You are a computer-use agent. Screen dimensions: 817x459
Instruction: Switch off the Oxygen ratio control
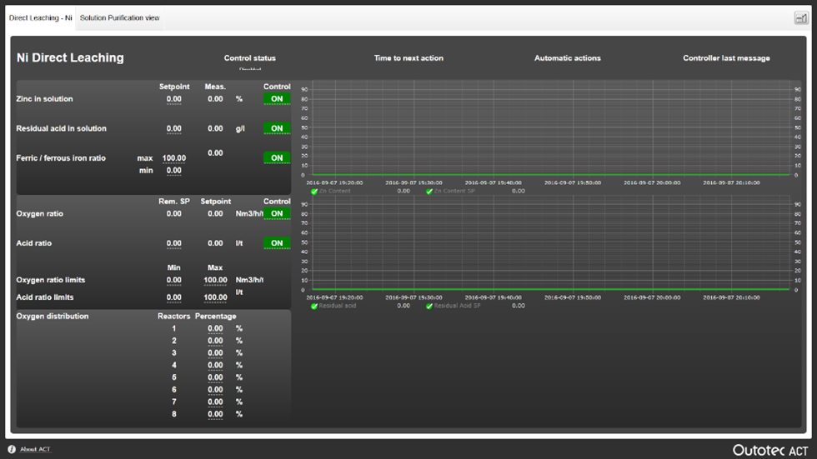coord(277,214)
